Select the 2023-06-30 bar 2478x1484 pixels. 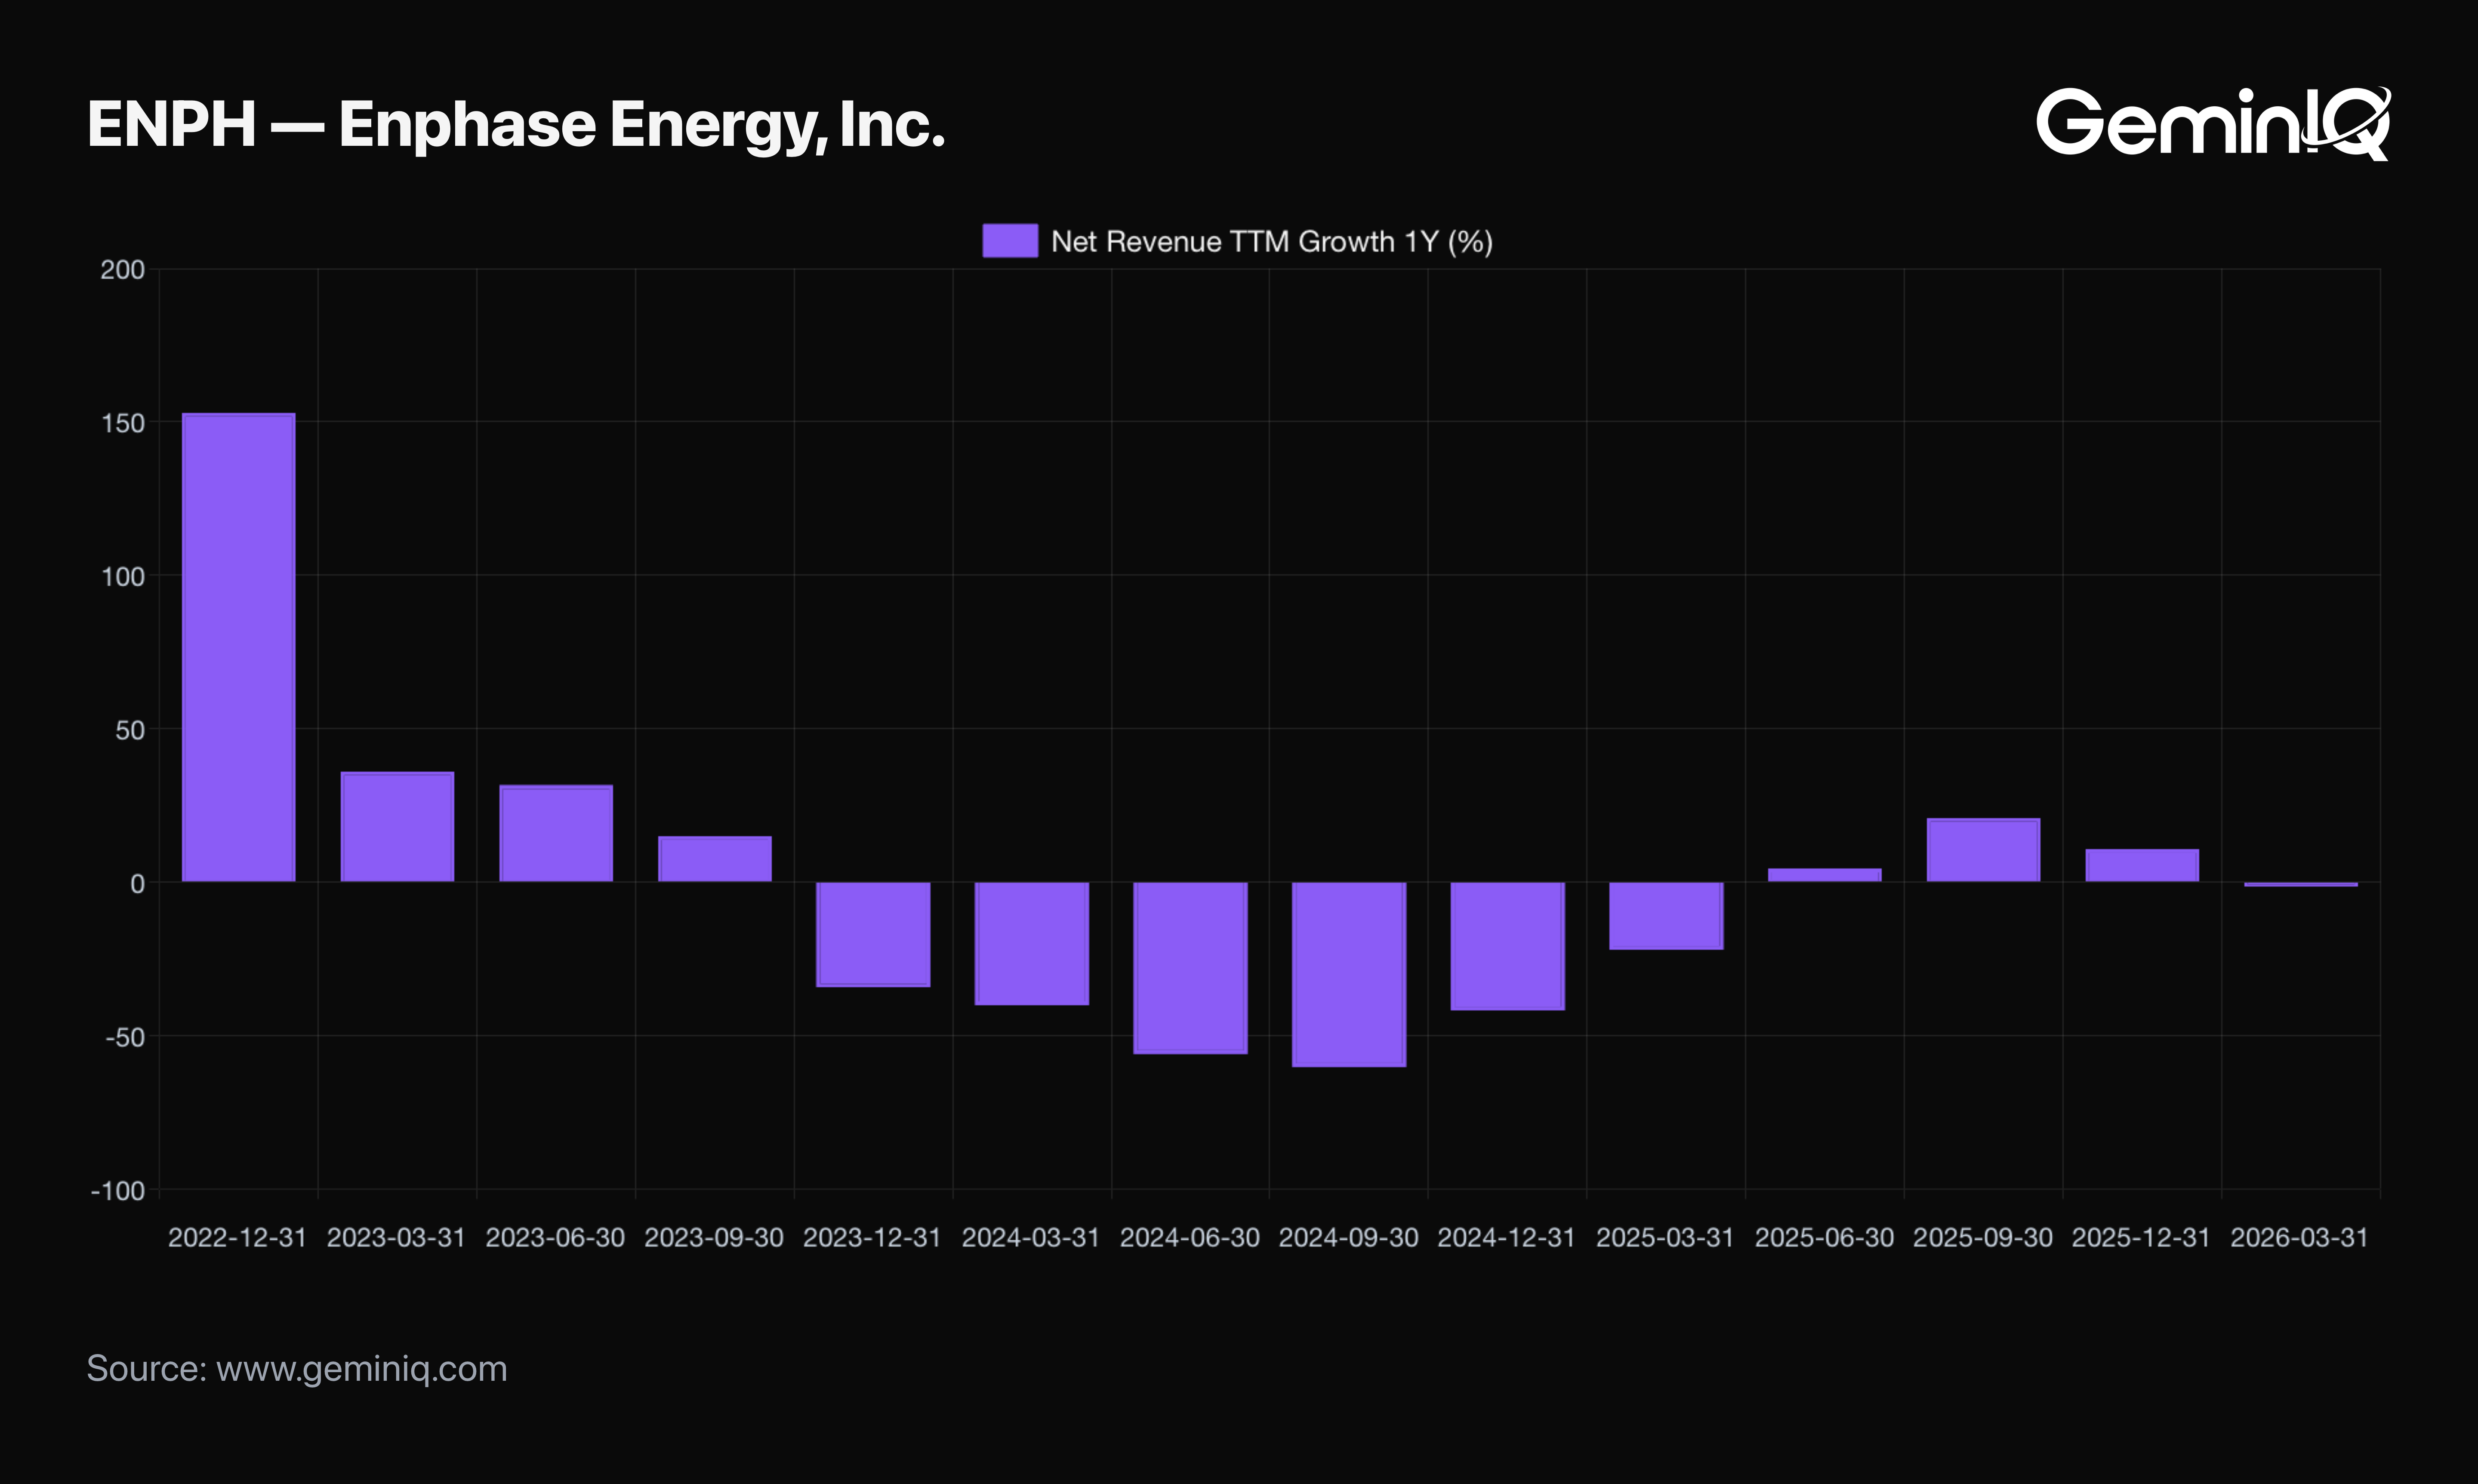556,833
